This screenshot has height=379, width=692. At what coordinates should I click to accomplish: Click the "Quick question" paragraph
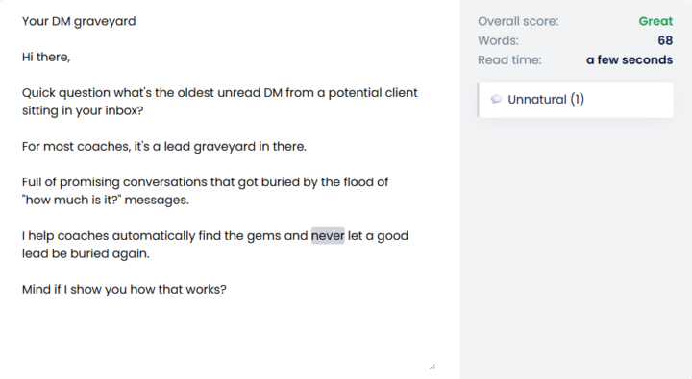click(220, 102)
